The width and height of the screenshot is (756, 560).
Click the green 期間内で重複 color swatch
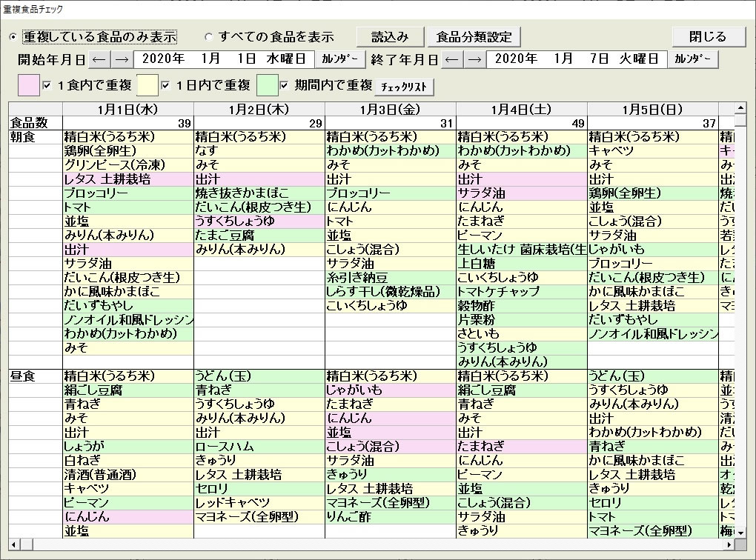click(x=267, y=85)
